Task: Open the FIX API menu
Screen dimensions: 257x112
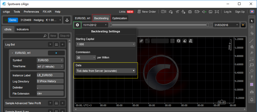Action: tap(47, 12)
